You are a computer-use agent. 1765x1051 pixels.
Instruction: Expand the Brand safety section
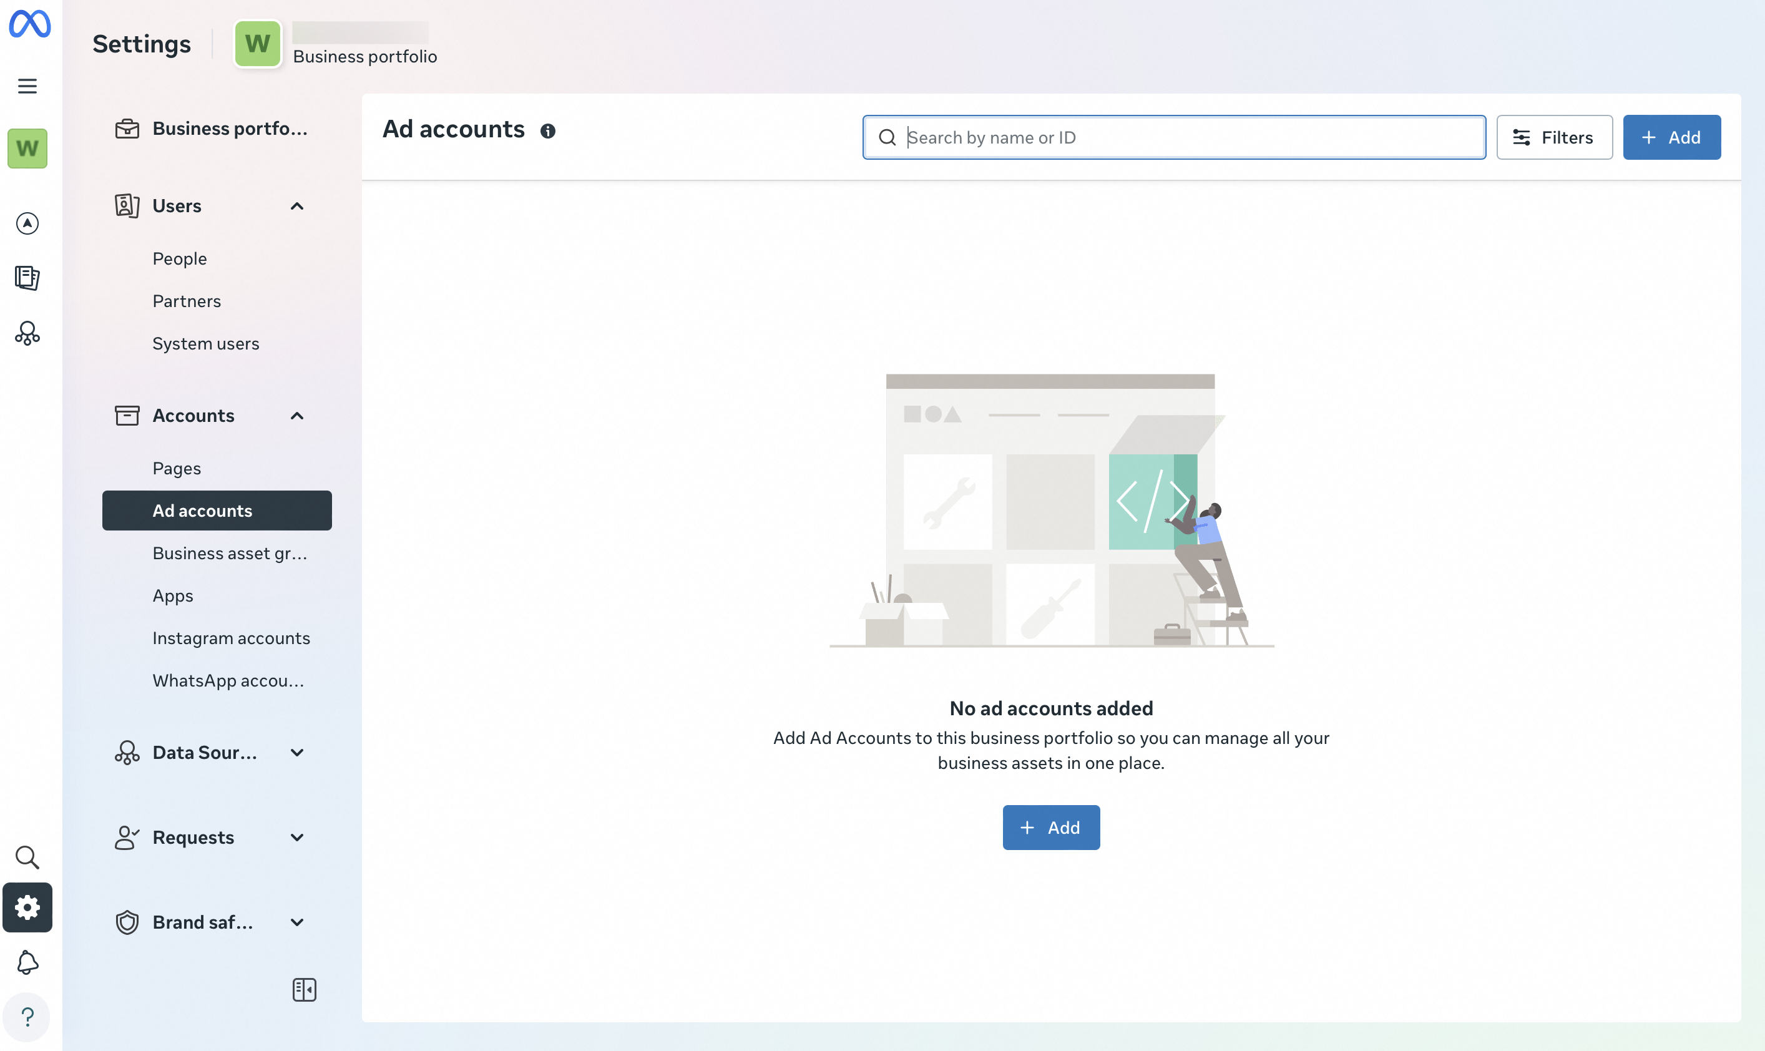(296, 922)
